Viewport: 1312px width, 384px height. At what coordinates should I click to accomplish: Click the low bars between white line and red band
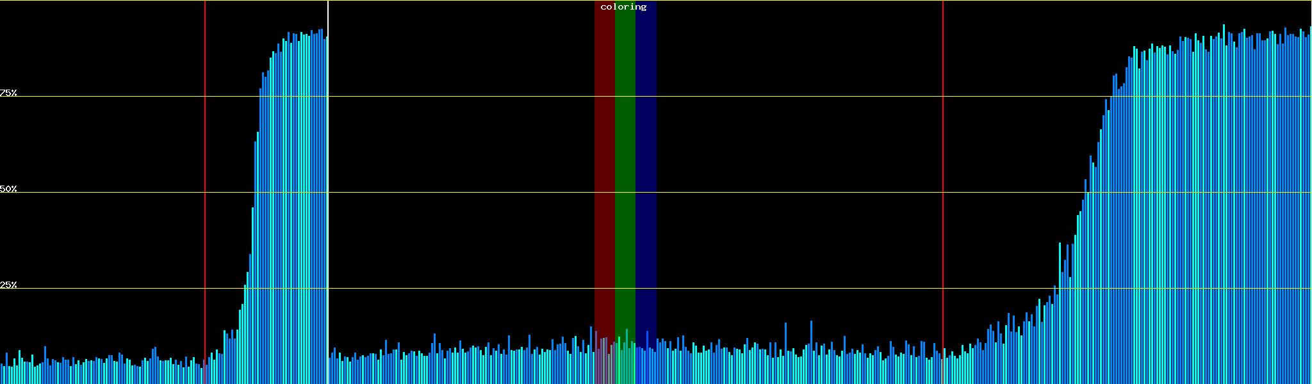(x=461, y=368)
